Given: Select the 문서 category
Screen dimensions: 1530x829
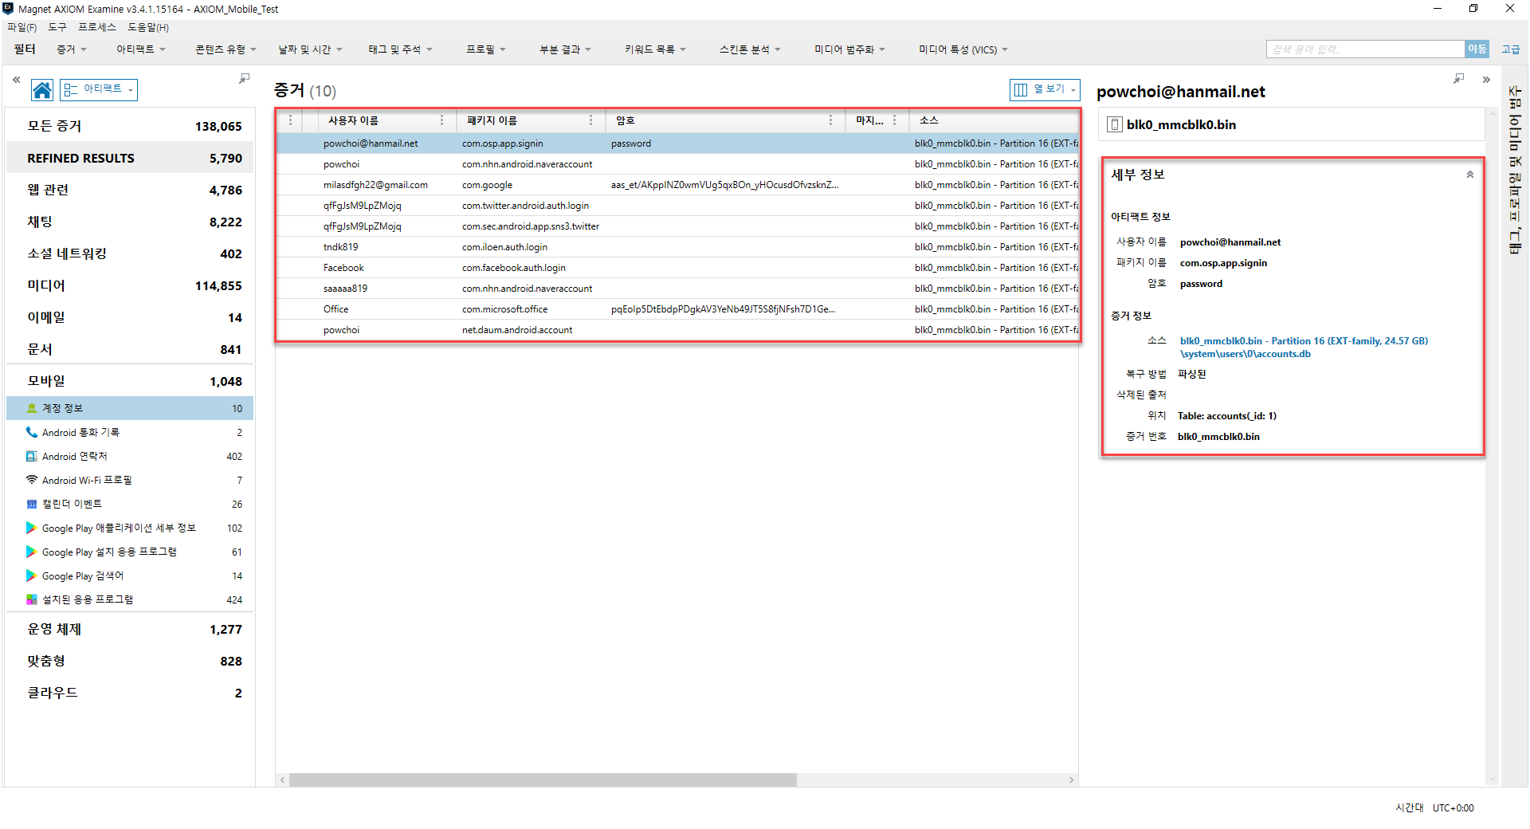Looking at the screenshot, I should point(130,349).
